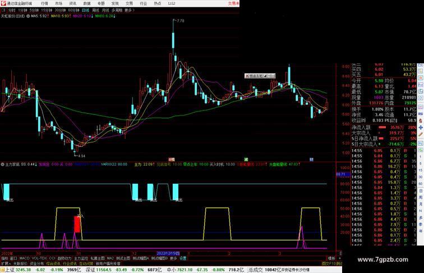Click the 2022/12/15 date marker
Viewport: 424px width, 273px height.
(168, 253)
